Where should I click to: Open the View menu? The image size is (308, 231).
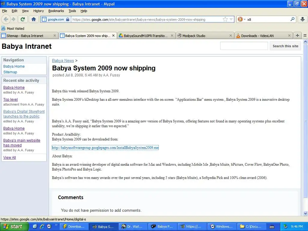25,11
